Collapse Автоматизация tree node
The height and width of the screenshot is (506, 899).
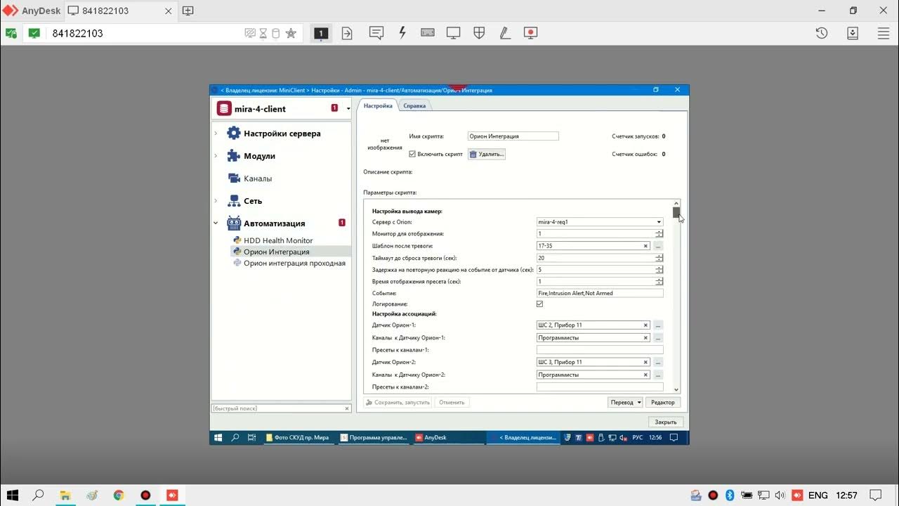pos(216,223)
